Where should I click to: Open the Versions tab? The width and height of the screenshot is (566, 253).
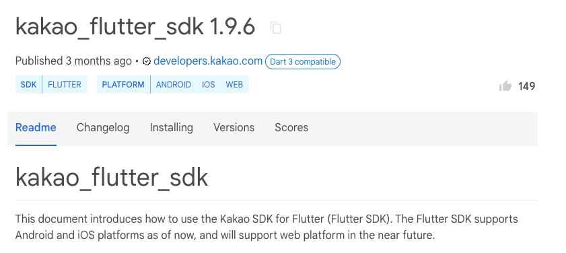pyautogui.click(x=234, y=128)
